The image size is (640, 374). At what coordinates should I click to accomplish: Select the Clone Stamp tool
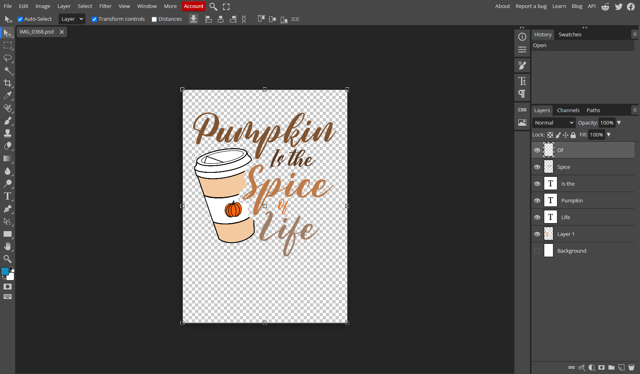point(8,133)
